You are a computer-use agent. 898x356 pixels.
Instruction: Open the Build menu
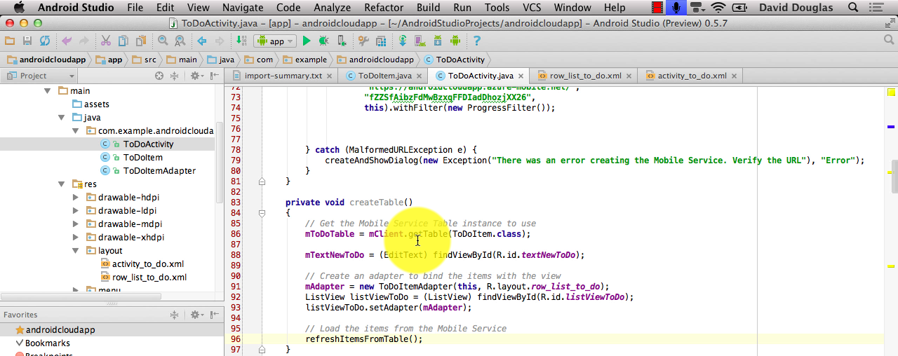coord(429,8)
